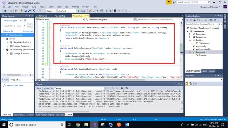
Task: Open the TableDemo.Program class dropdown
Action: [x=109, y=19]
